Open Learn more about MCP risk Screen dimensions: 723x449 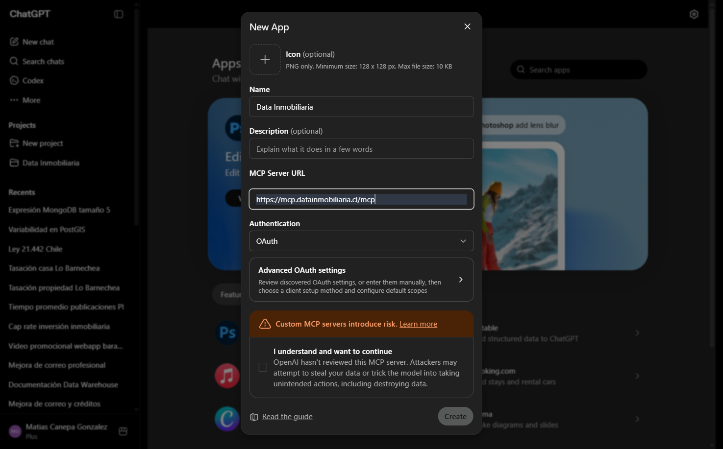[x=418, y=324]
